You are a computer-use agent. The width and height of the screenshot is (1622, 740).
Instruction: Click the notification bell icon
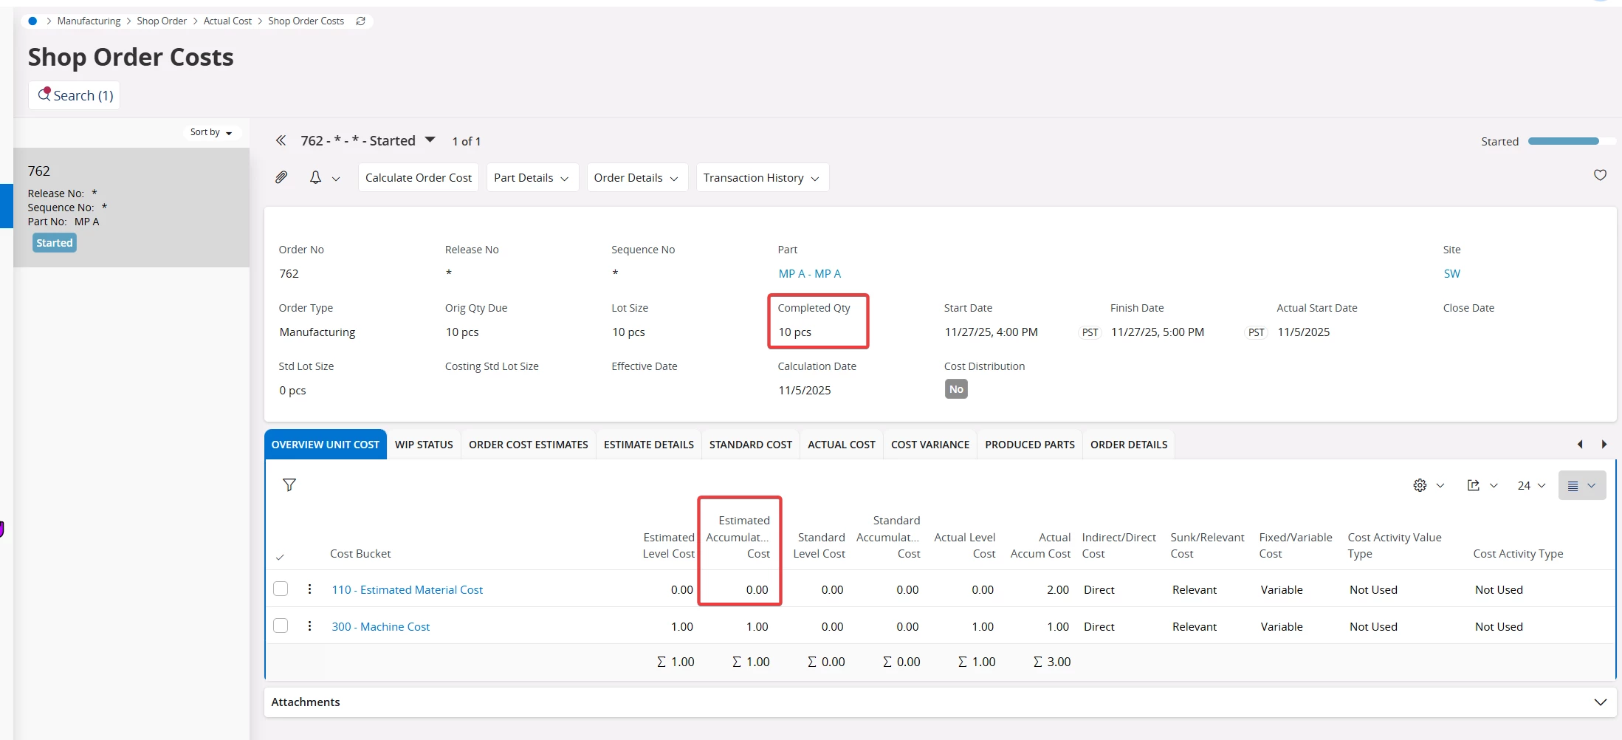click(315, 177)
